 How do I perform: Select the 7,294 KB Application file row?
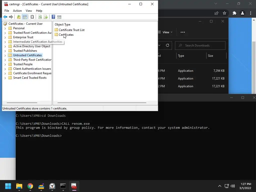(192, 71)
